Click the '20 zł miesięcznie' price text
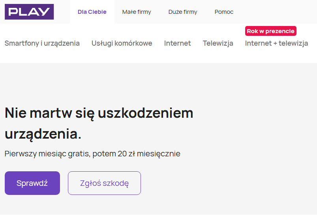Screen dimensions: 317x215 pyautogui.click(x=149, y=154)
